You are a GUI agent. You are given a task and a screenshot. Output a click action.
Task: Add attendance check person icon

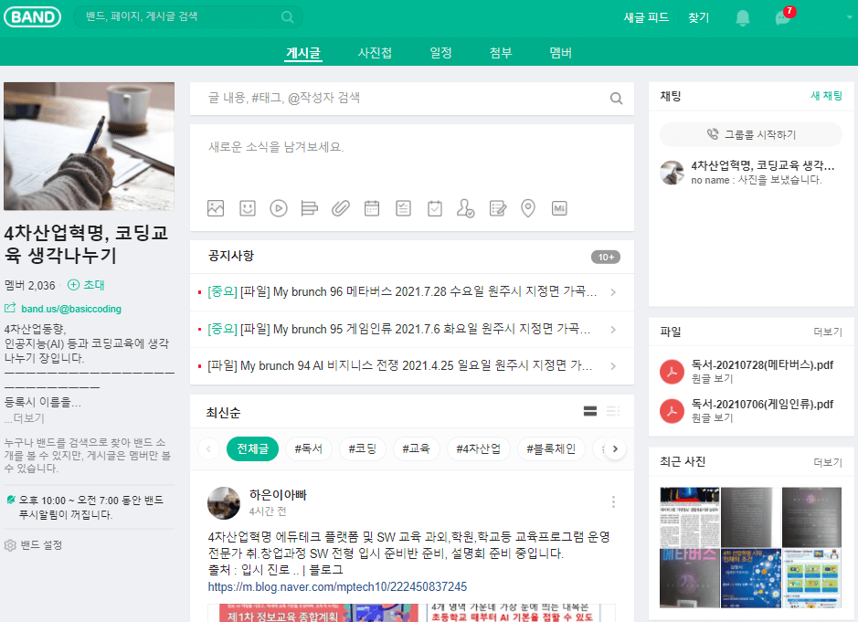coord(466,208)
